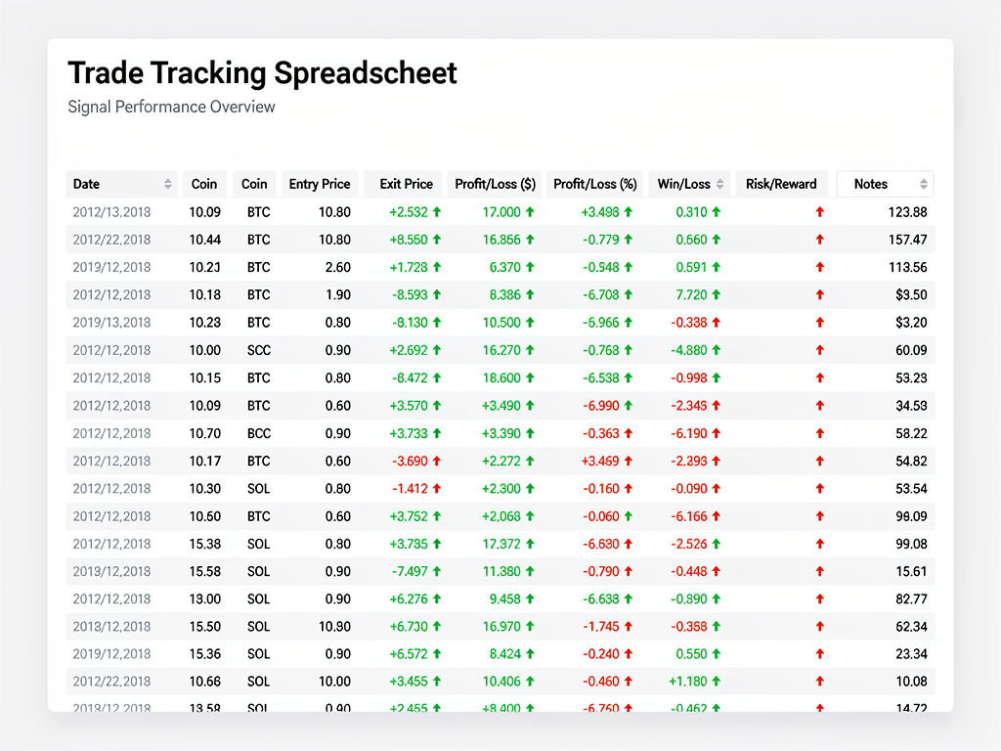Click the Win/Loss column sort icon
Screen dimensions: 1001x751
(x=721, y=184)
